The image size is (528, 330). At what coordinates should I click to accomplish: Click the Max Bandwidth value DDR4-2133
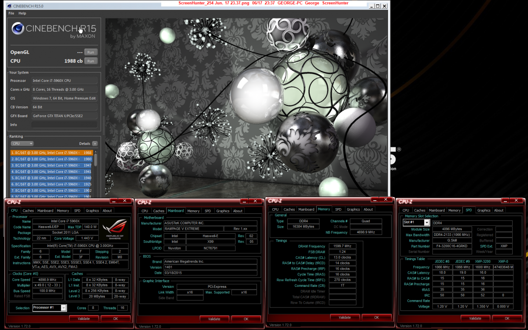coord(452,235)
